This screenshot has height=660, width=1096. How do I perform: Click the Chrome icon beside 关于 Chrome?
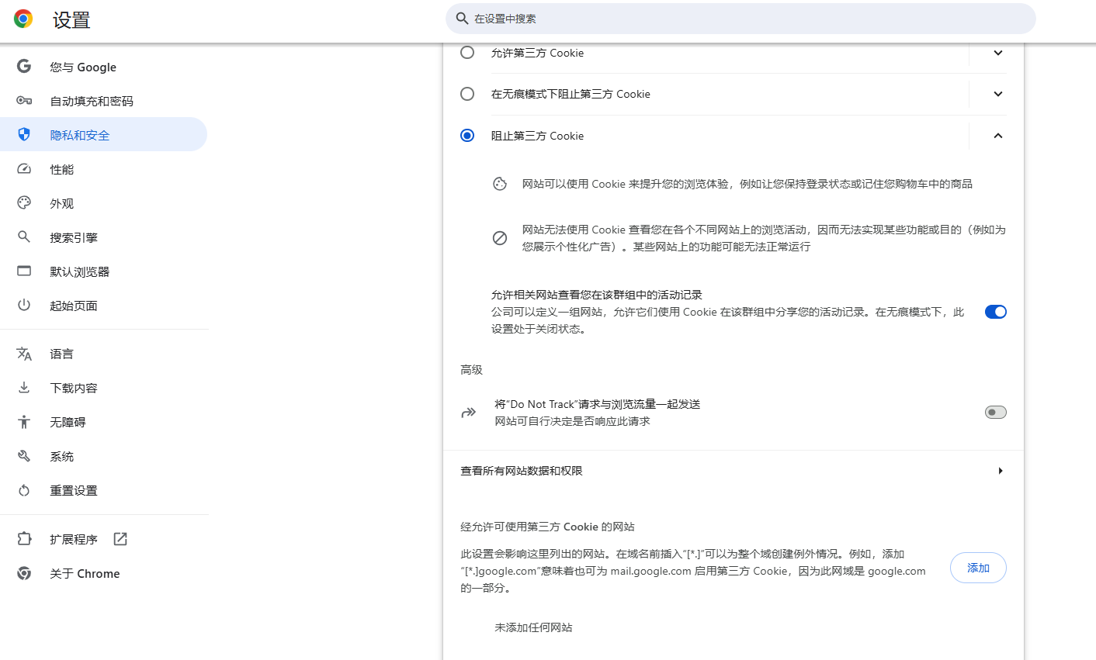click(x=24, y=573)
